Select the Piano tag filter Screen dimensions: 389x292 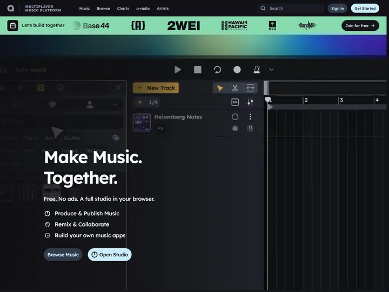point(30,138)
